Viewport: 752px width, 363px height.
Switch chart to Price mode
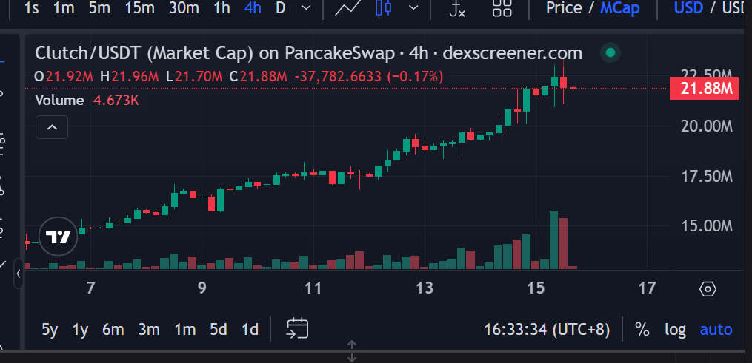[564, 8]
